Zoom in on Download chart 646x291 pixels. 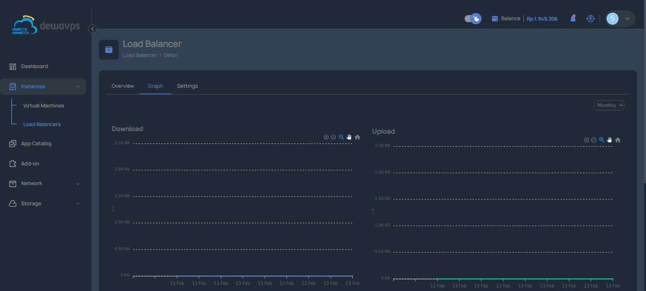click(x=326, y=137)
